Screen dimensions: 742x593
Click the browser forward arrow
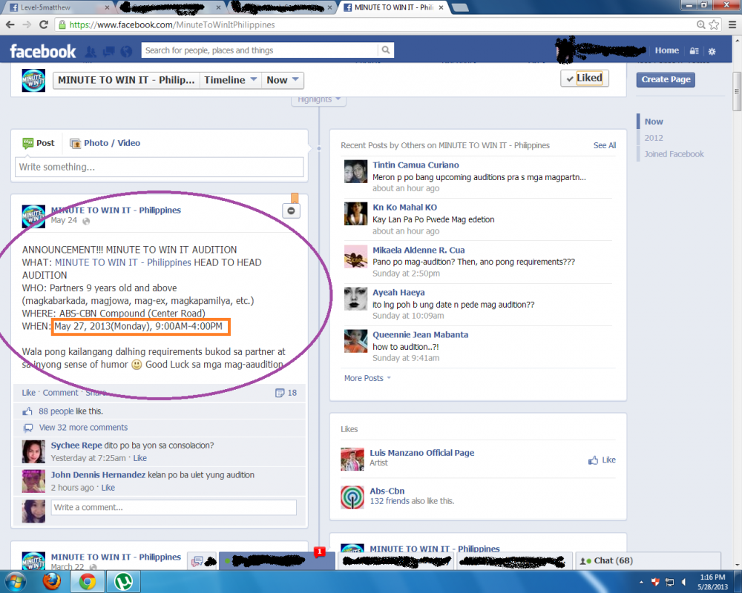coord(27,24)
